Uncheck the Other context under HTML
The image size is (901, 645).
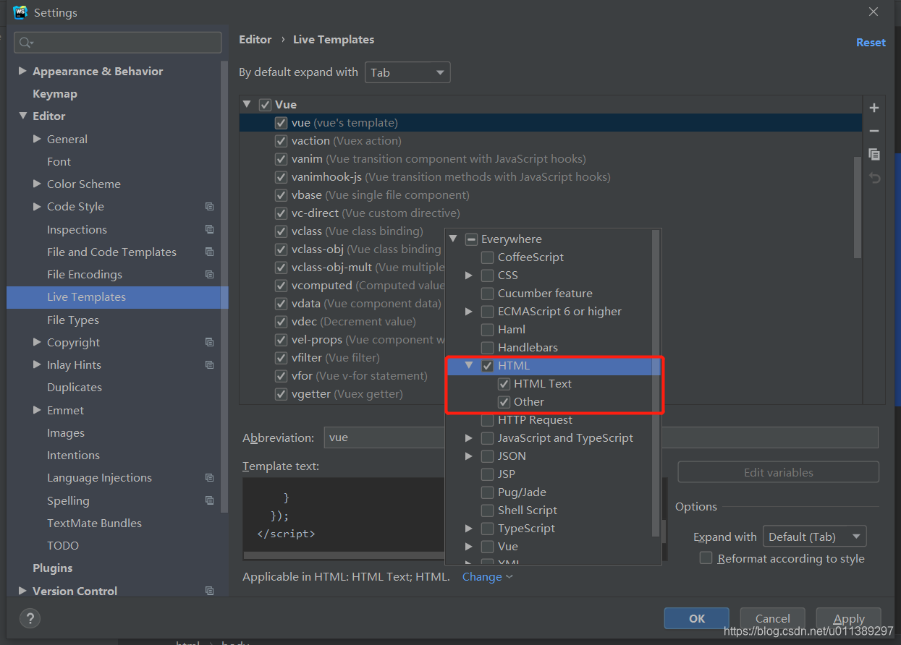(x=504, y=402)
